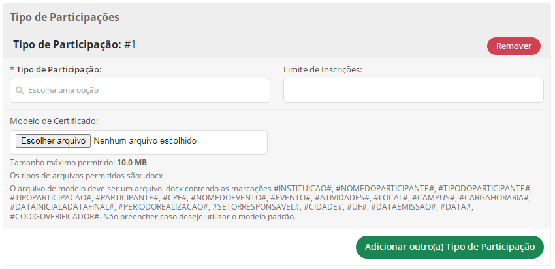The width and height of the screenshot is (555, 269).
Task: Click the Tipo de Participações section heading
Action: 65,17
